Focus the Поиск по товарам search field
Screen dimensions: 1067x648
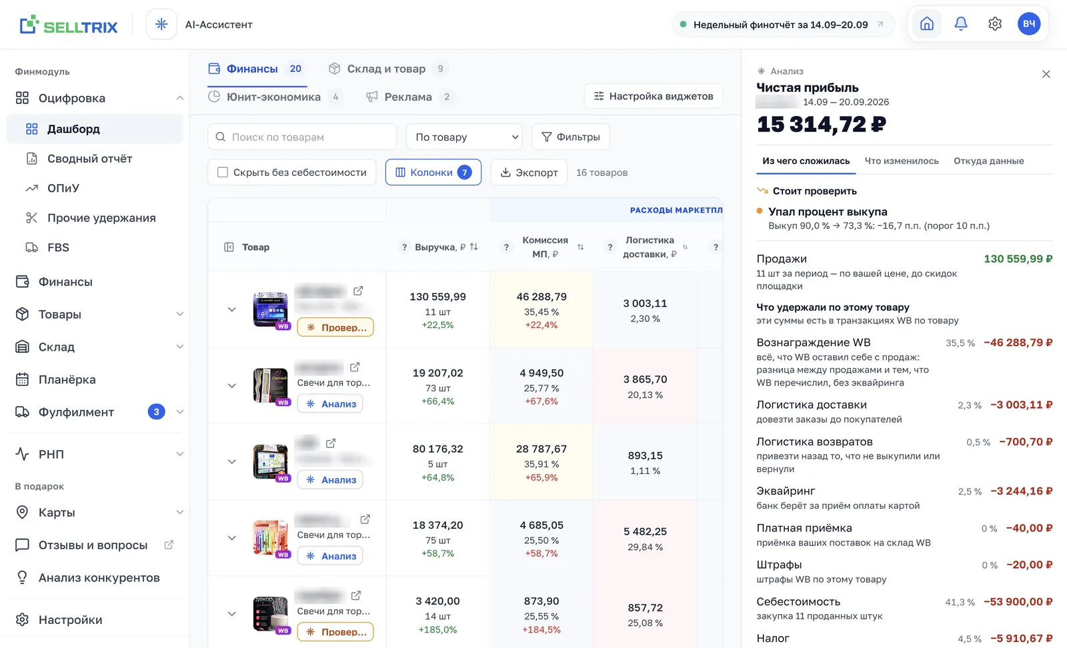(302, 137)
